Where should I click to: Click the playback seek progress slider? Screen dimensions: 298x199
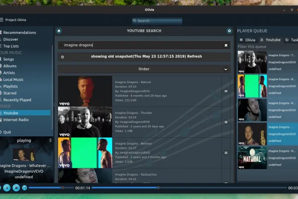coord(189,188)
